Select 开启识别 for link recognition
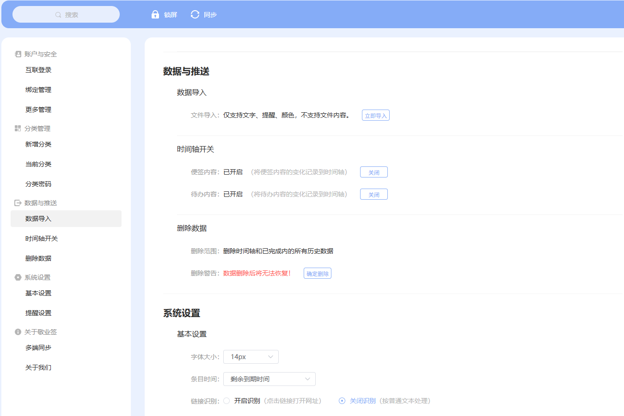Screen dimensions: 624x416 coord(226,401)
